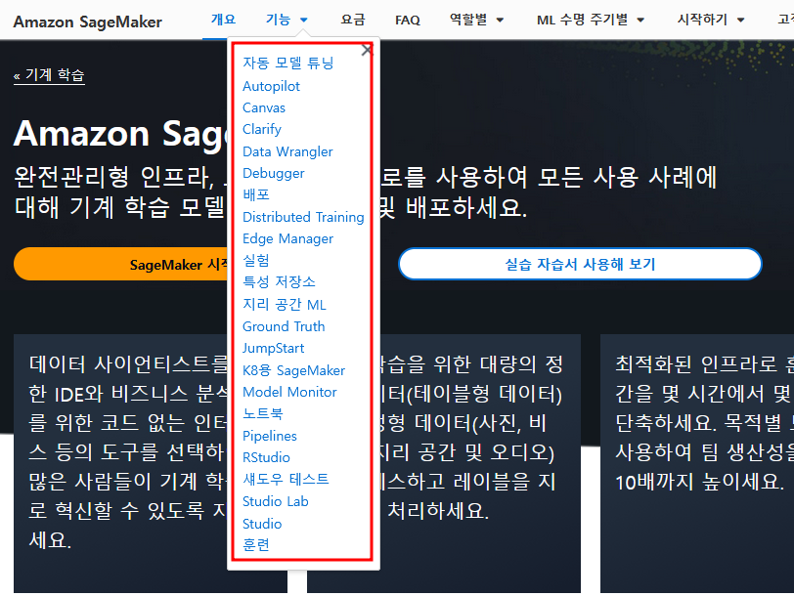Choose Debugger in the feature list
The image size is (794, 596).
pyautogui.click(x=274, y=174)
